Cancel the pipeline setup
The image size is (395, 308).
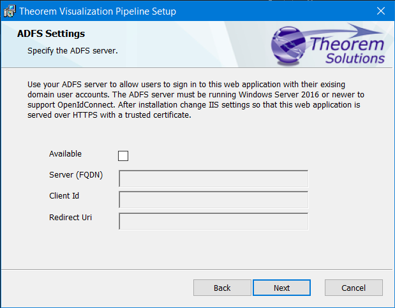354,288
